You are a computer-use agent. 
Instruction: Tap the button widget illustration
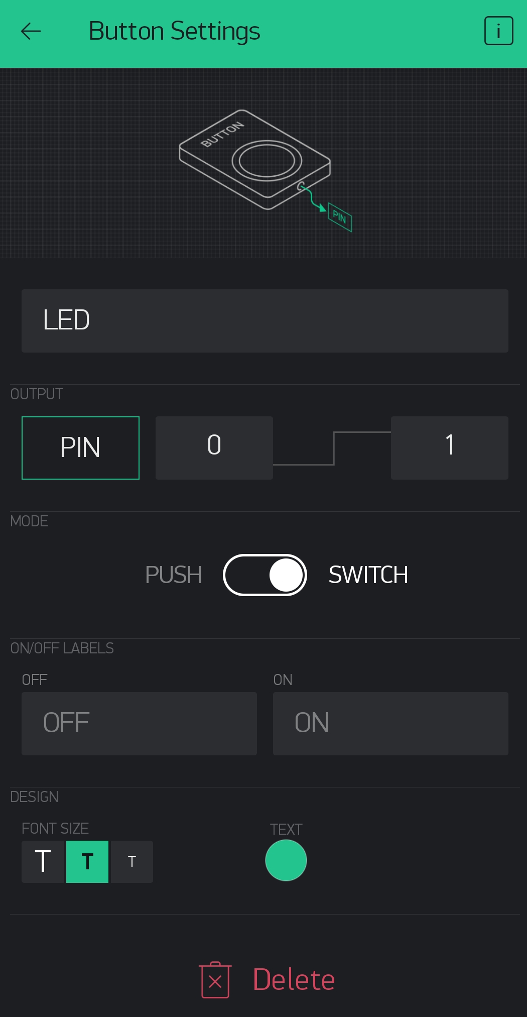pos(255,160)
